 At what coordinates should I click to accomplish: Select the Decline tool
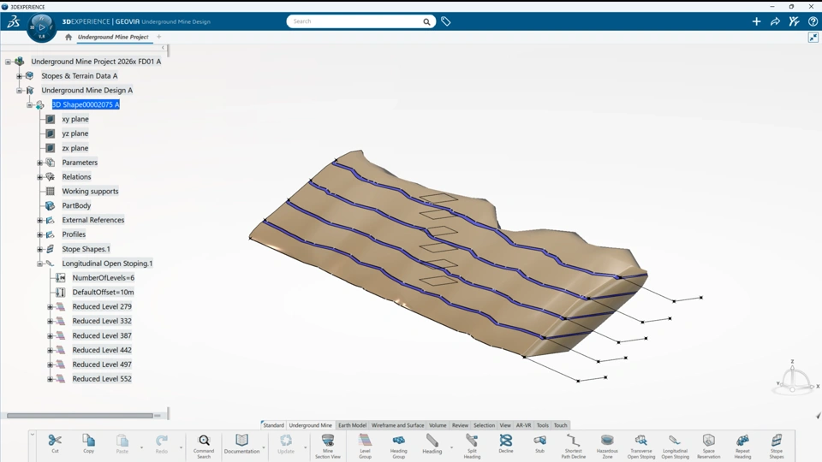point(506,443)
